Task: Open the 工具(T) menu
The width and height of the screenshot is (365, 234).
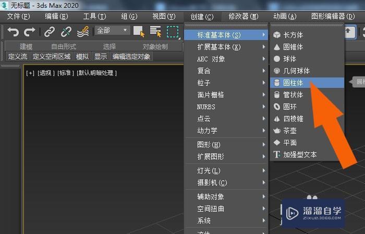Action: pyautogui.click(x=94, y=17)
